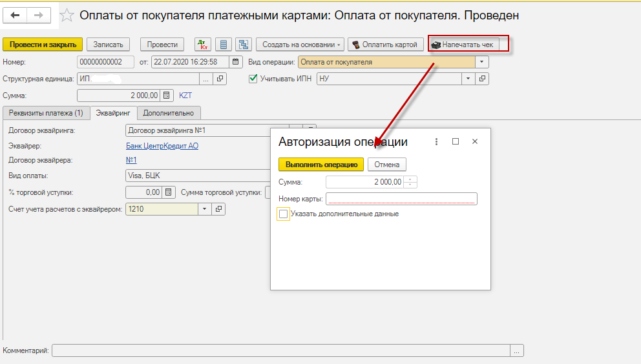This screenshot has width=641, height=364.
Task: Open the document list-view icon in toolbar
Action: [223, 45]
